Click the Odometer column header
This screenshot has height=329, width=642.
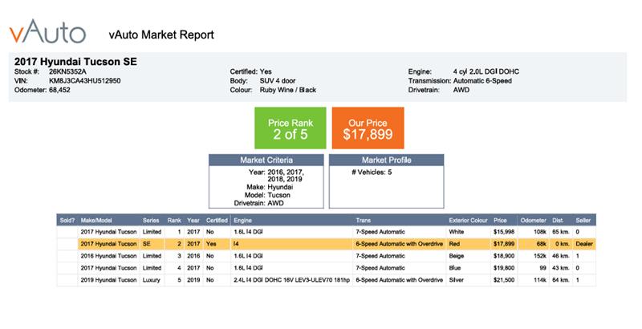click(533, 220)
